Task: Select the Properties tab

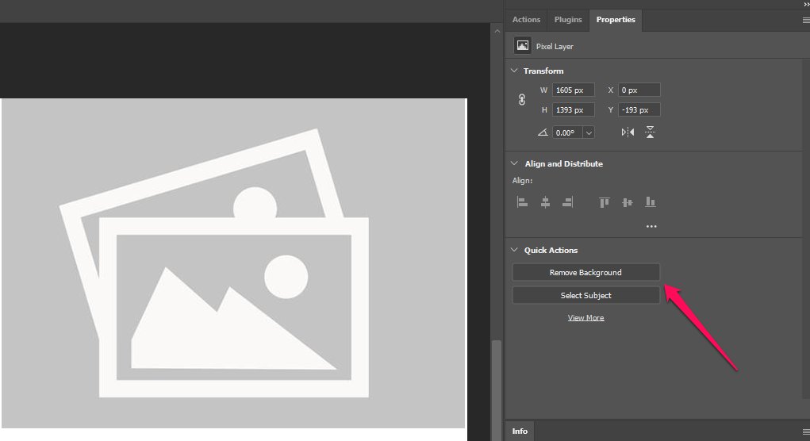Action: pyautogui.click(x=616, y=20)
